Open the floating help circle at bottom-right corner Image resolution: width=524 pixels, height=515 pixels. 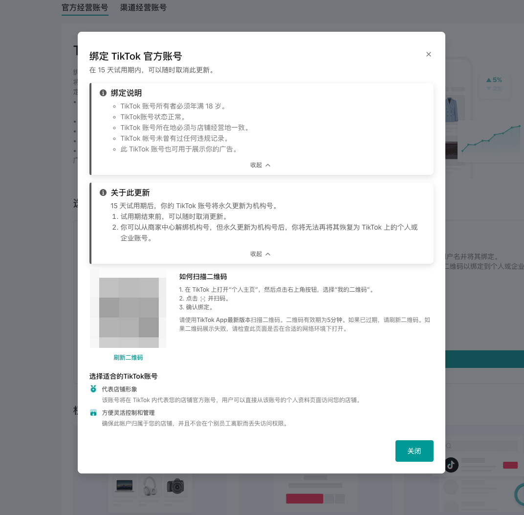[x=519, y=494]
